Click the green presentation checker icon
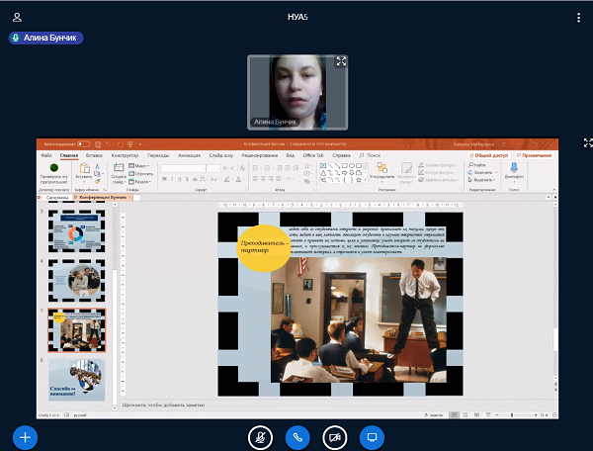This screenshot has height=451, width=593. click(x=54, y=167)
